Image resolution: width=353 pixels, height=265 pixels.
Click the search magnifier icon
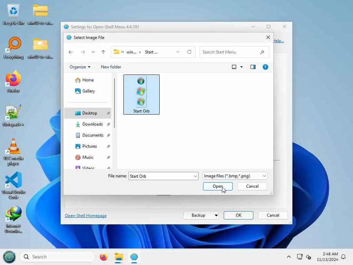coord(262,52)
